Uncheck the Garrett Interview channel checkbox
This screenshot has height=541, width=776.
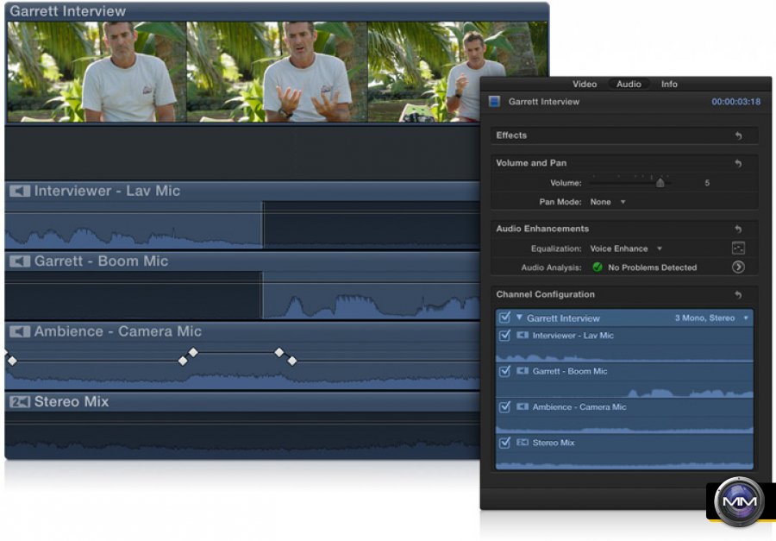tap(504, 318)
